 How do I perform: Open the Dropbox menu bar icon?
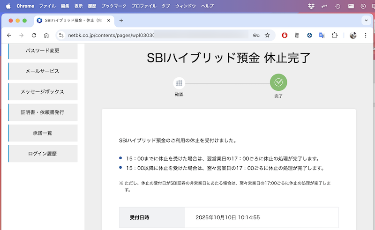pos(311,6)
